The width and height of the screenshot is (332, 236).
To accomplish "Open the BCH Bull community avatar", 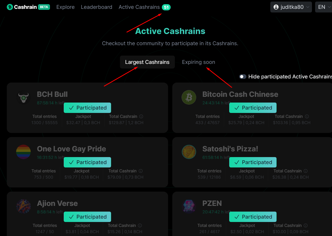I will pyautogui.click(x=23, y=97).
